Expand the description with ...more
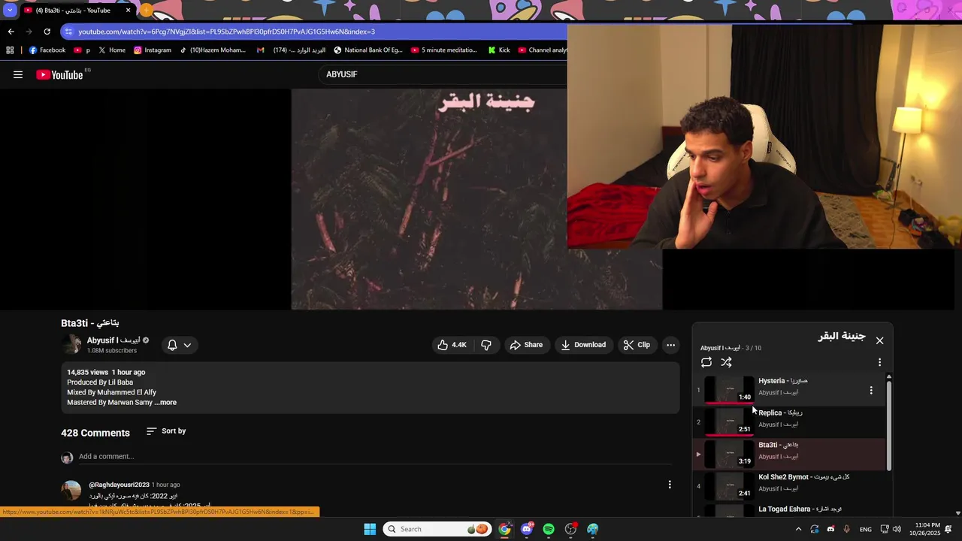This screenshot has height=541, width=962. click(165, 403)
